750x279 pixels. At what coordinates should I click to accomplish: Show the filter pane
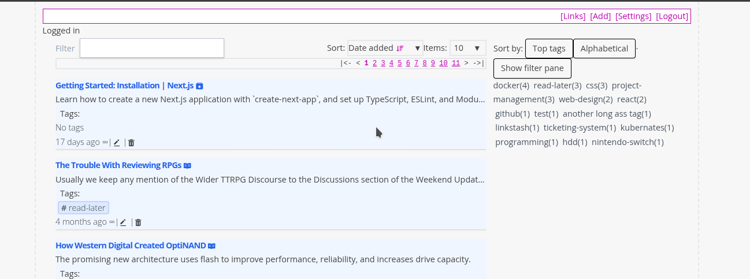tap(532, 68)
